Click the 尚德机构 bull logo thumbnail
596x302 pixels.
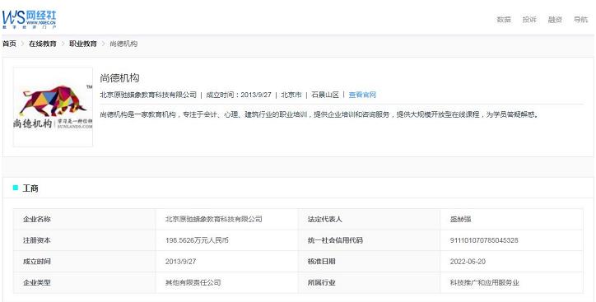[54, 107]
